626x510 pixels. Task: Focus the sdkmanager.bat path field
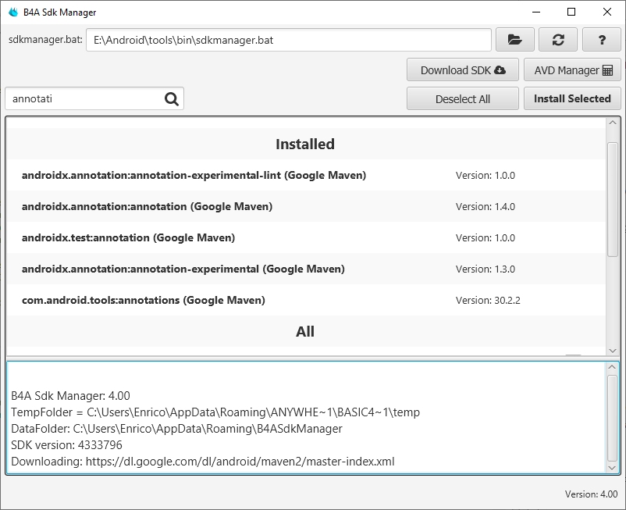click(x=289, y=40)
